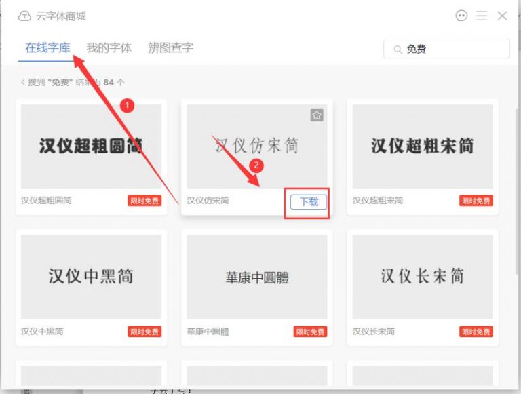Screen dimensions: 521x394
Task: Open the smiley face feedback icon
Action: click(462, 16)
